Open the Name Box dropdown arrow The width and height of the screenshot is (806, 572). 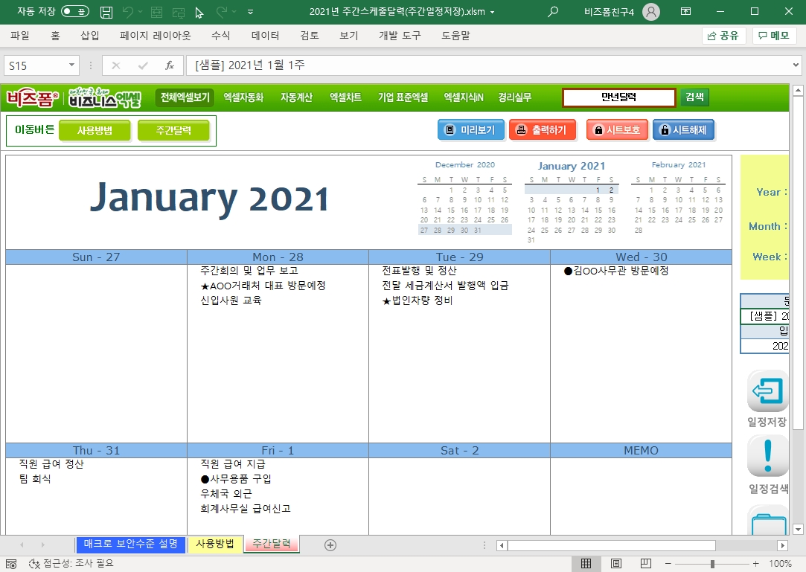[x=71, y=65]
